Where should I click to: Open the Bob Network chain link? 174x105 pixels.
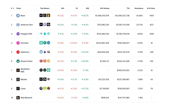[x=26, y=98]
